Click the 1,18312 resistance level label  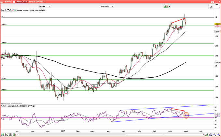click(4, 24)
